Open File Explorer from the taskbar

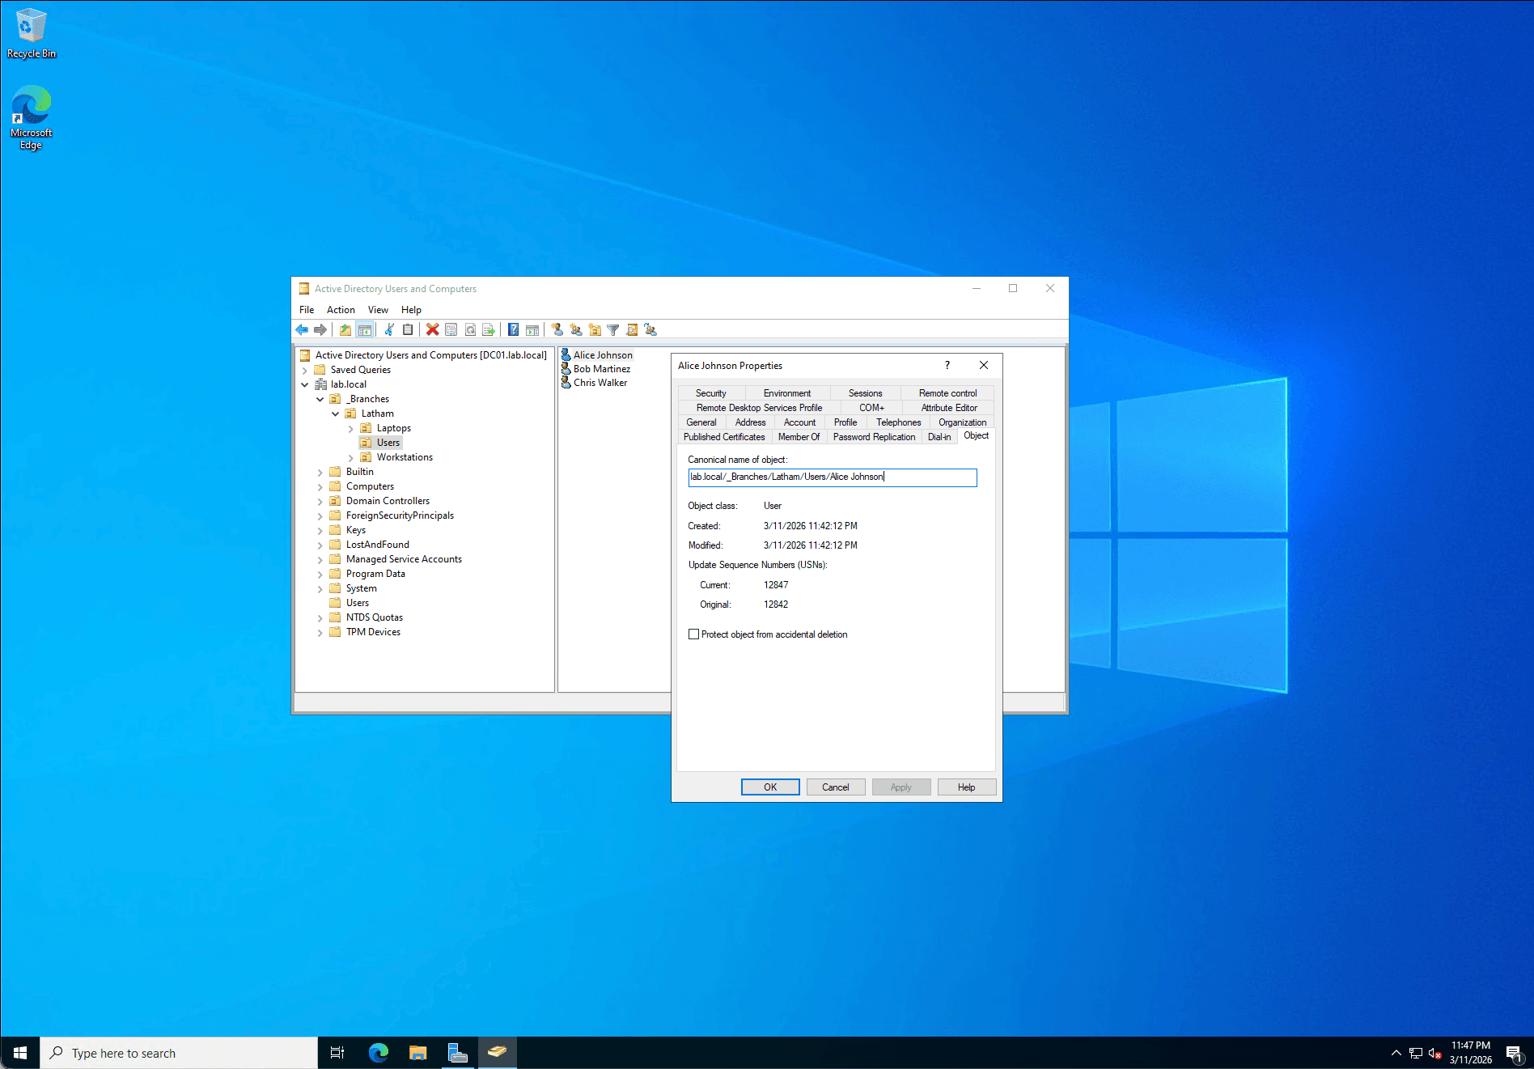[x=417, y=1053]
